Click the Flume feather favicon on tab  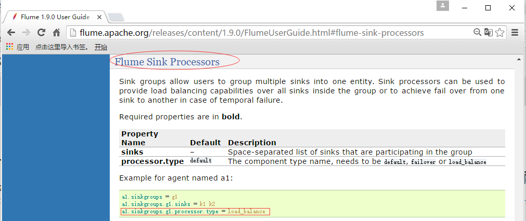[15, 17]
